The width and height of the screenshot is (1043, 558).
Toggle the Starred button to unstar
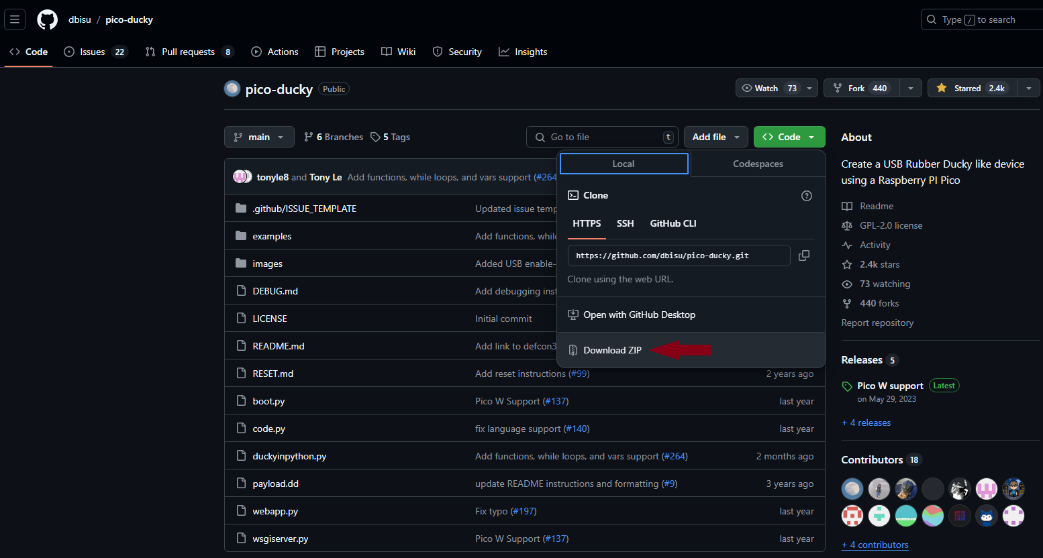973,88
